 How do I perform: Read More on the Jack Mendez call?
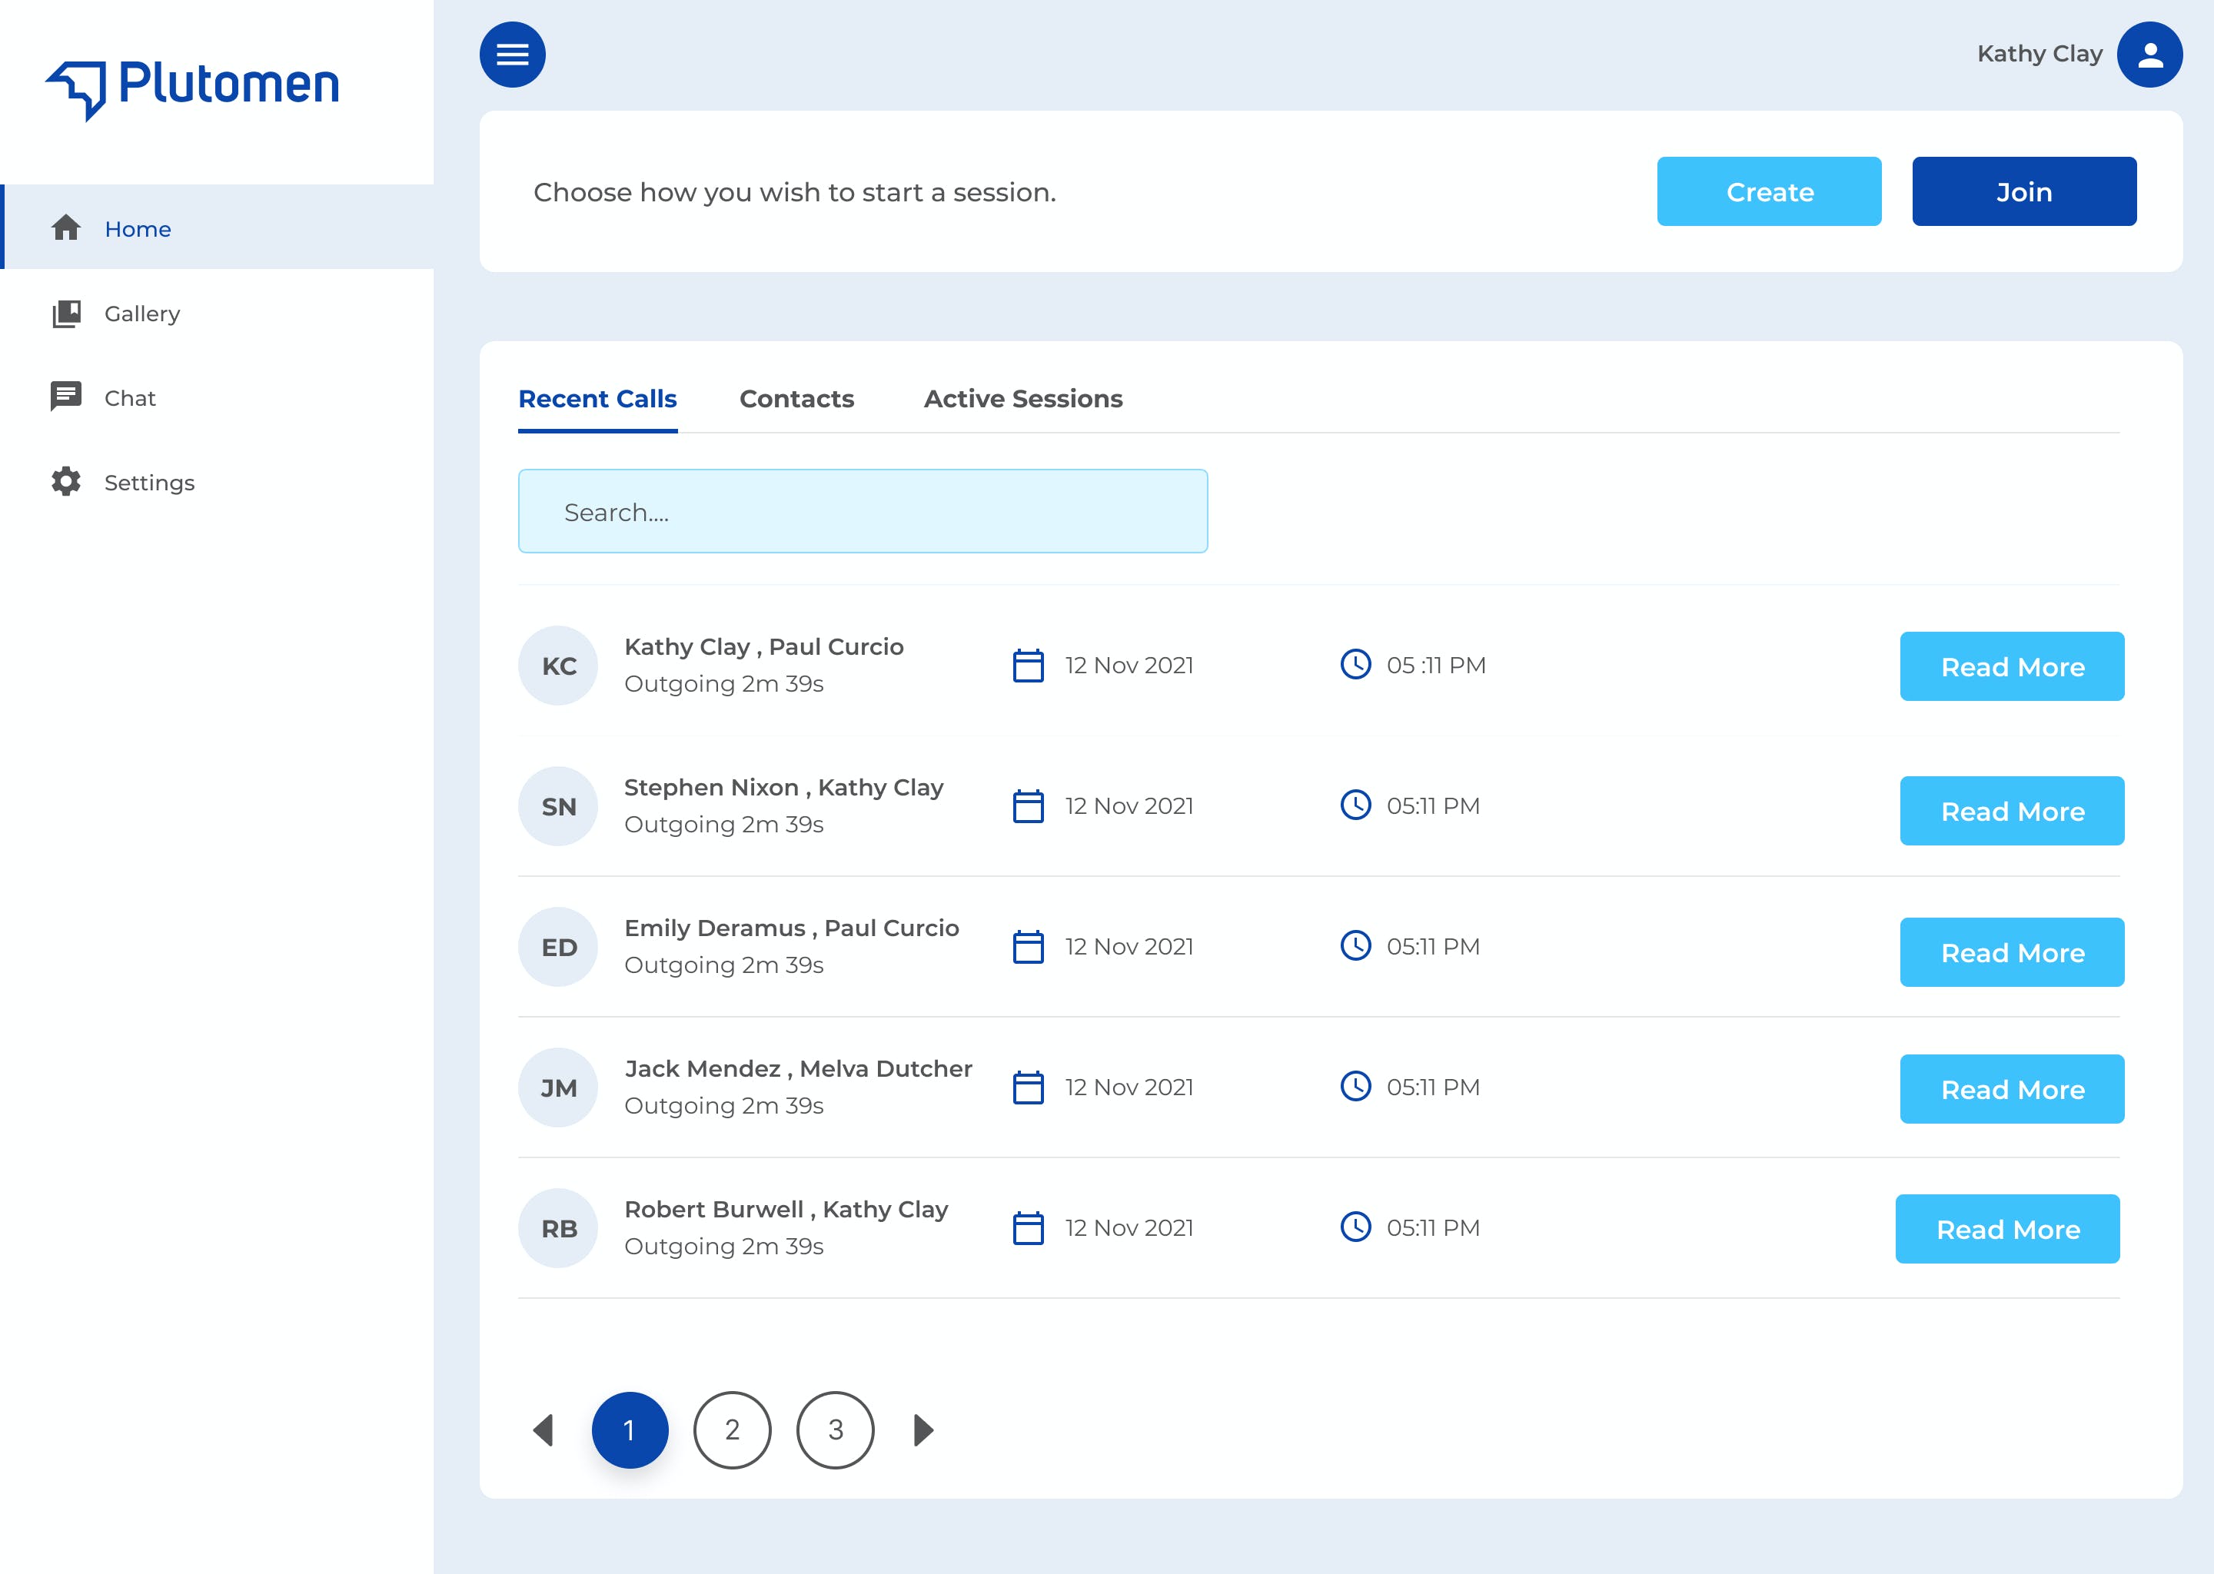tap(2011, 1088)
